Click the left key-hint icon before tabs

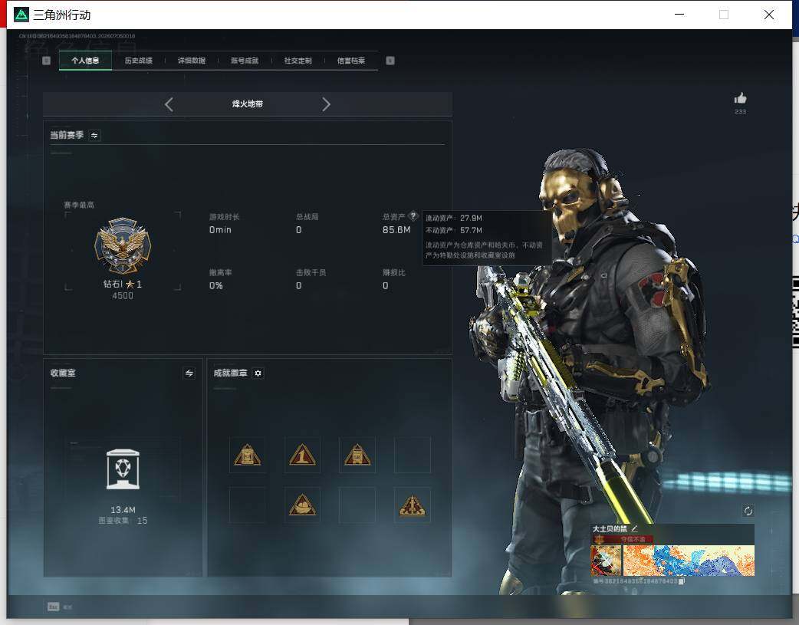pyautogui.click(x=46, y=61)
